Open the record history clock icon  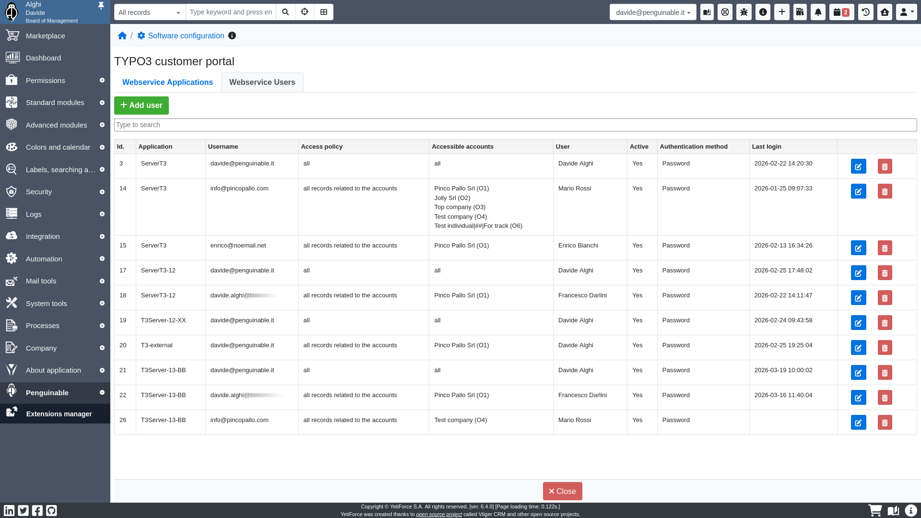866,12
